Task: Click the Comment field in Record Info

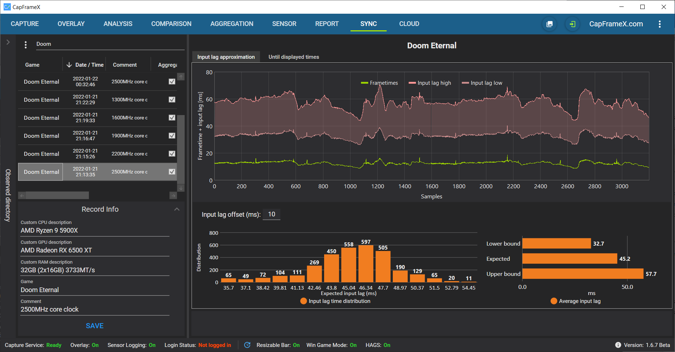Action: click(95, 309)
